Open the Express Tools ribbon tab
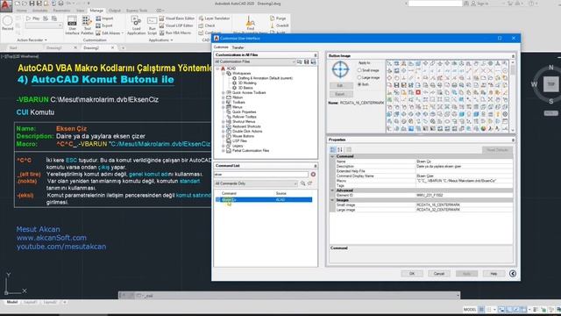 [137, 11]
